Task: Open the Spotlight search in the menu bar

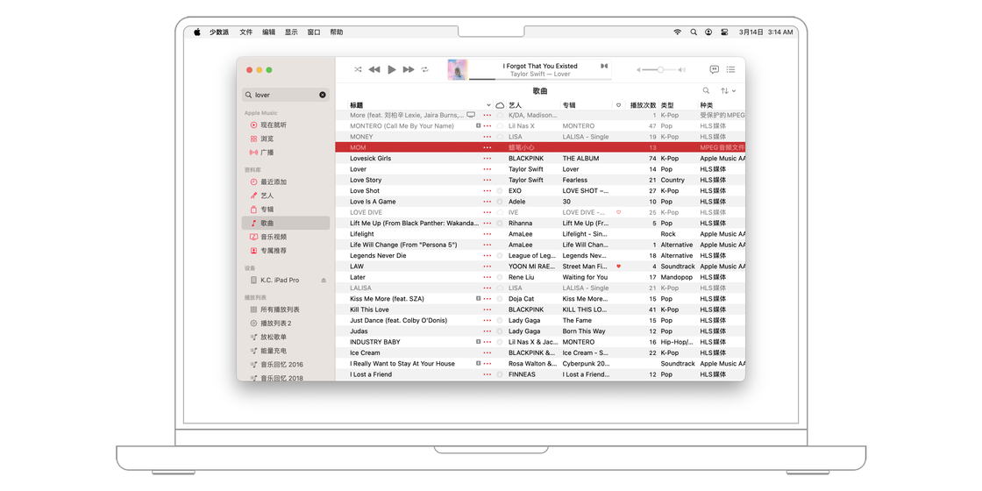Action: coord(694,32)
